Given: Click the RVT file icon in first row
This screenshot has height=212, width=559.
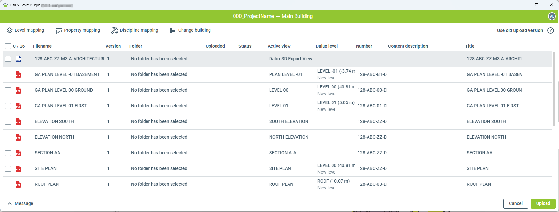Looking at the screenshot, I should 18,59.
